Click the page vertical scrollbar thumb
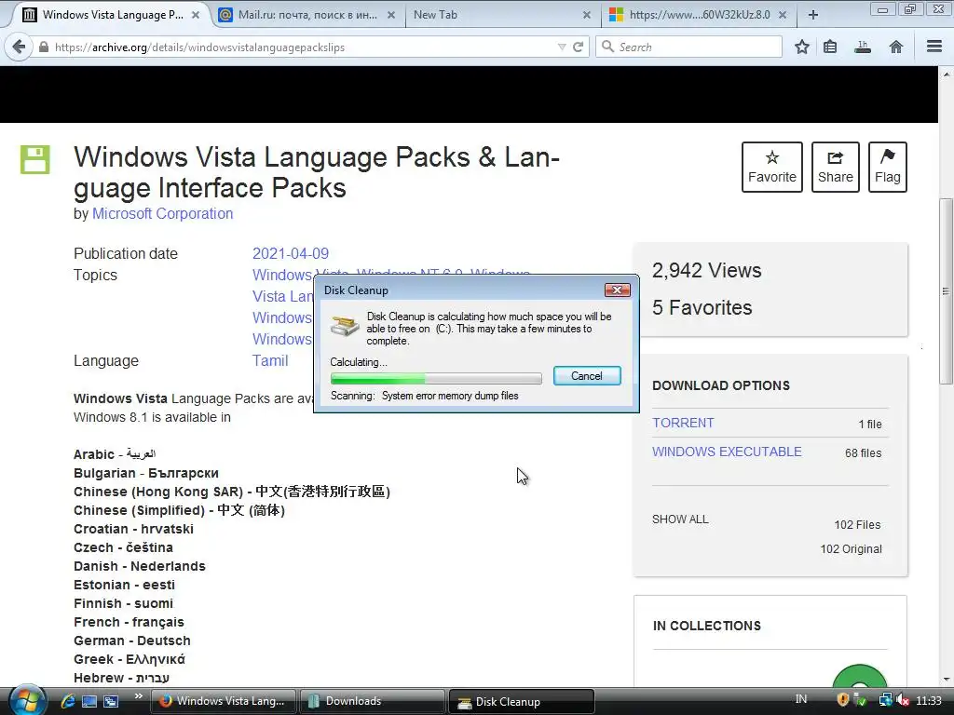Screen dimensions: 954x715 coord(947,290)
